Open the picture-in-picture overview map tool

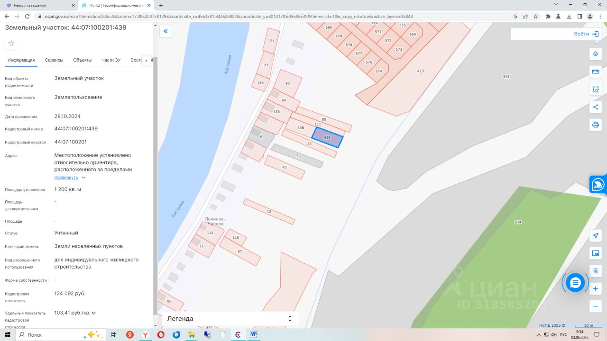click(596, 253)
